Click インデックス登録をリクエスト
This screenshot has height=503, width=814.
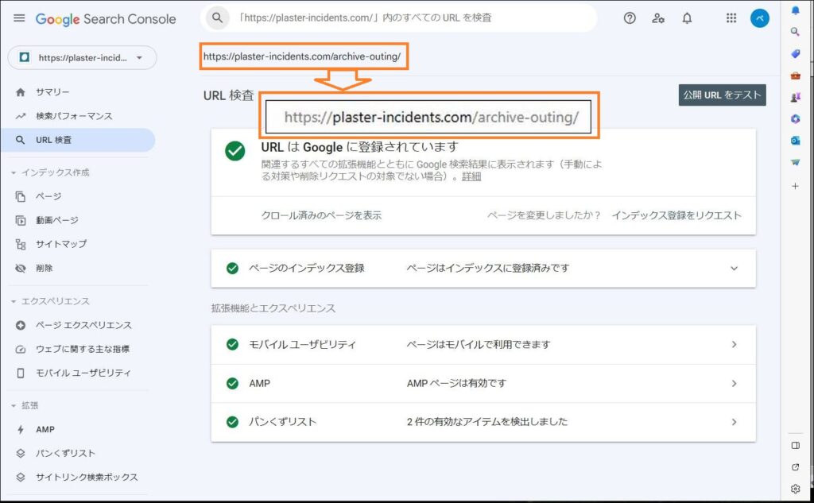[x=676, y=215]
